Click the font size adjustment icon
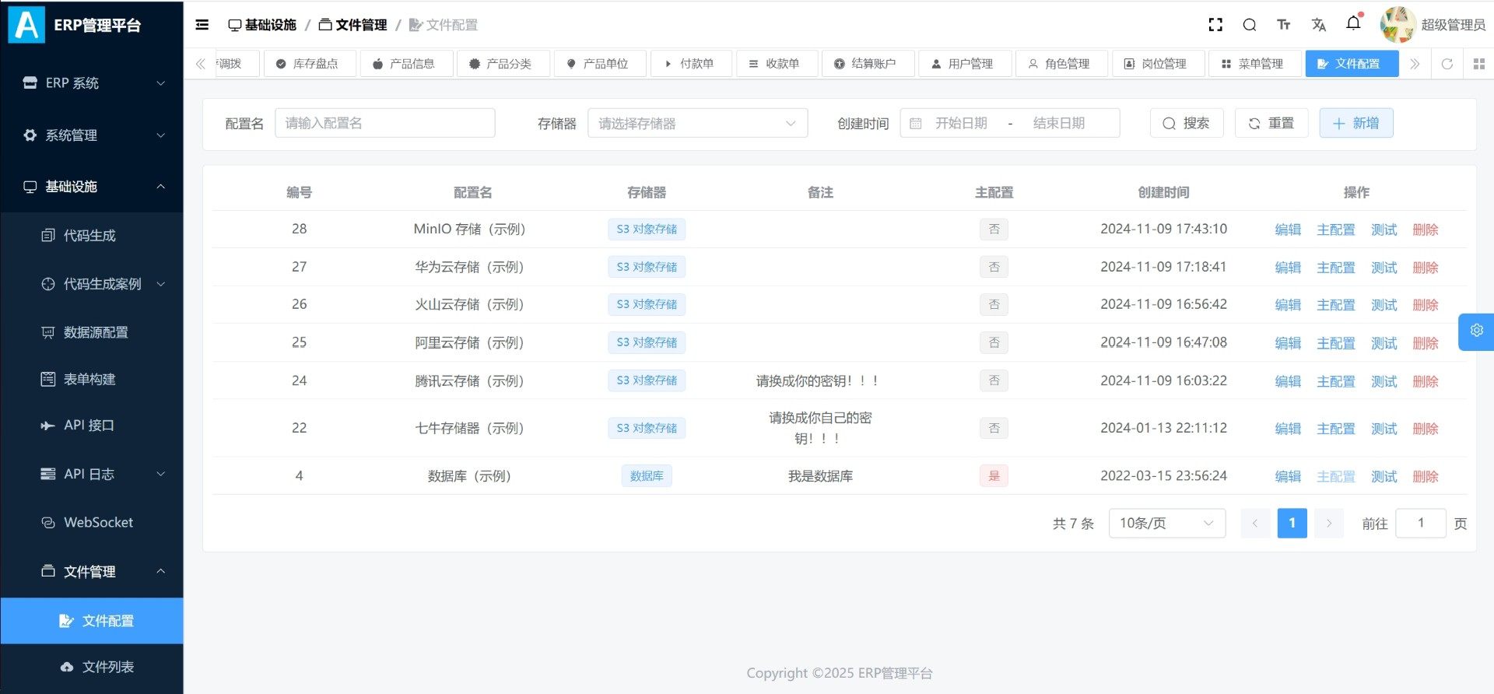This screenshot has width=1494, height=694. (1284, 25)
